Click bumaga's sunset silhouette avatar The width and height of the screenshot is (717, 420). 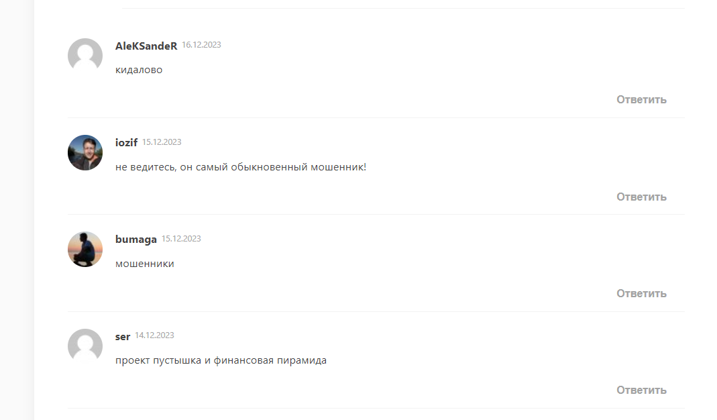85,250
